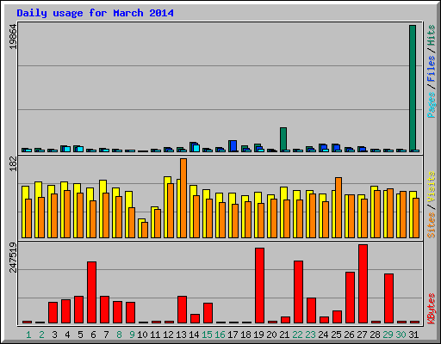Click the day 17 axis label
Viewport: 441px width, 344px height.
[233, 335]
